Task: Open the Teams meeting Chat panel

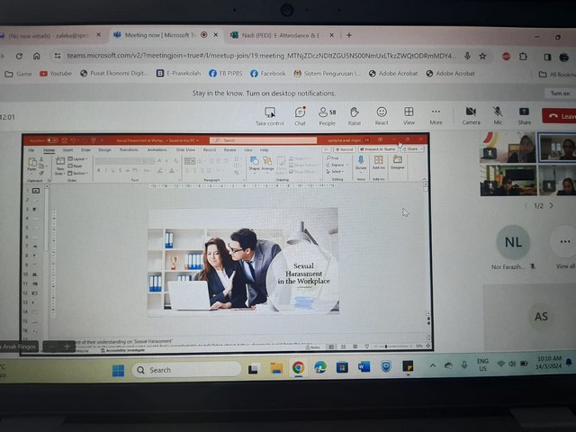Action: [300, 114]
